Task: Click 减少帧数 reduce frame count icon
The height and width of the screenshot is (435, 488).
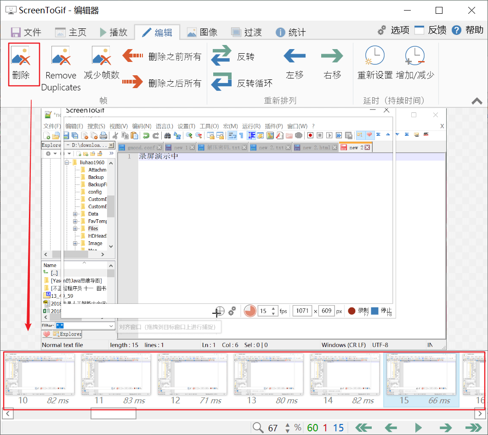Action: coord(102,56)
